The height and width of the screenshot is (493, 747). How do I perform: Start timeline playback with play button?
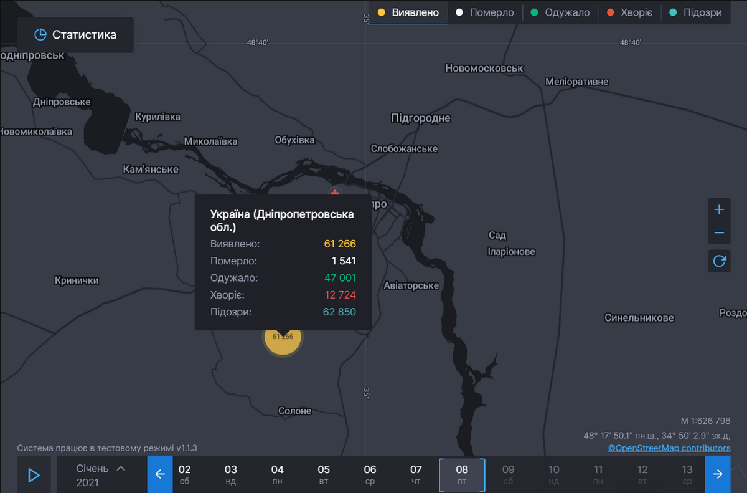(x=34, y=475)
